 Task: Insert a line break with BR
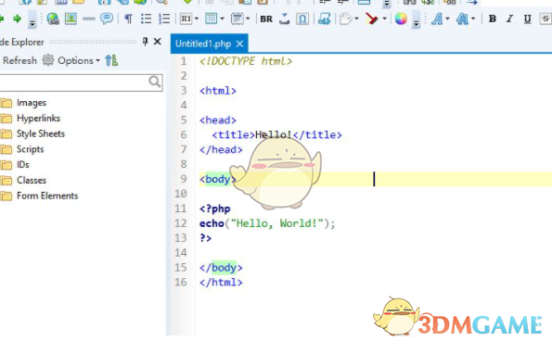pyautogui.click(x=266, y=19)
